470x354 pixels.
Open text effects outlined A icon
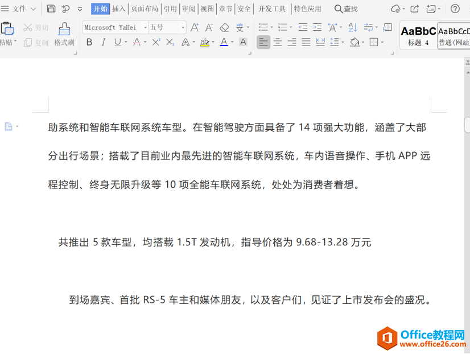[185, 42]
